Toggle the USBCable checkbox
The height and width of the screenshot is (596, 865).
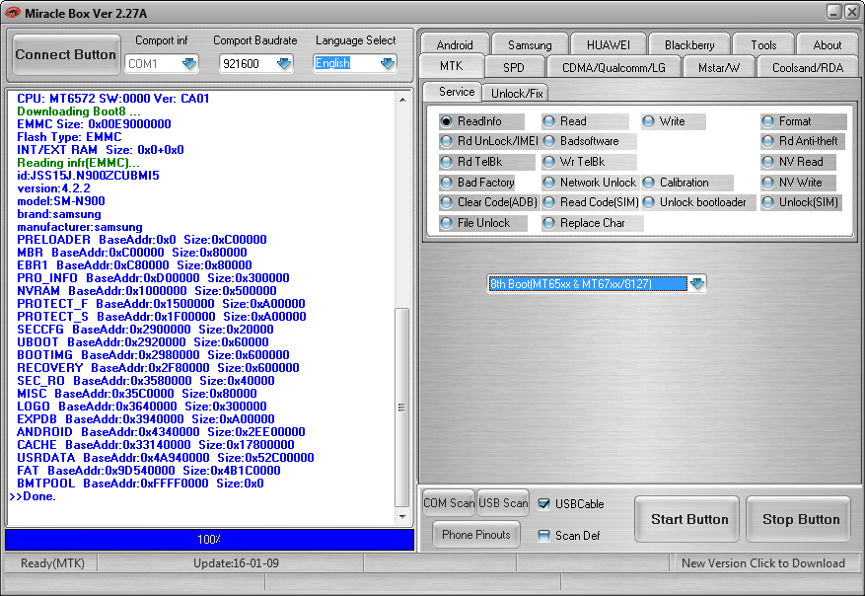(x=543, y=504)
